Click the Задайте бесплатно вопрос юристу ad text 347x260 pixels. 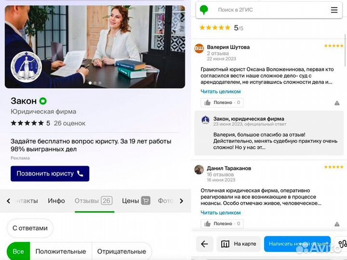91,145
